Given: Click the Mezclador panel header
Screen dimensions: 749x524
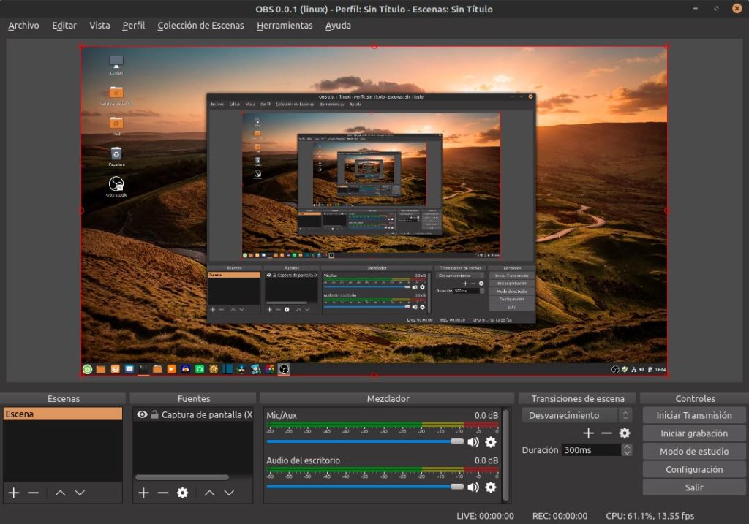Looking at the screenshot, I should click(x=388, y=398).
